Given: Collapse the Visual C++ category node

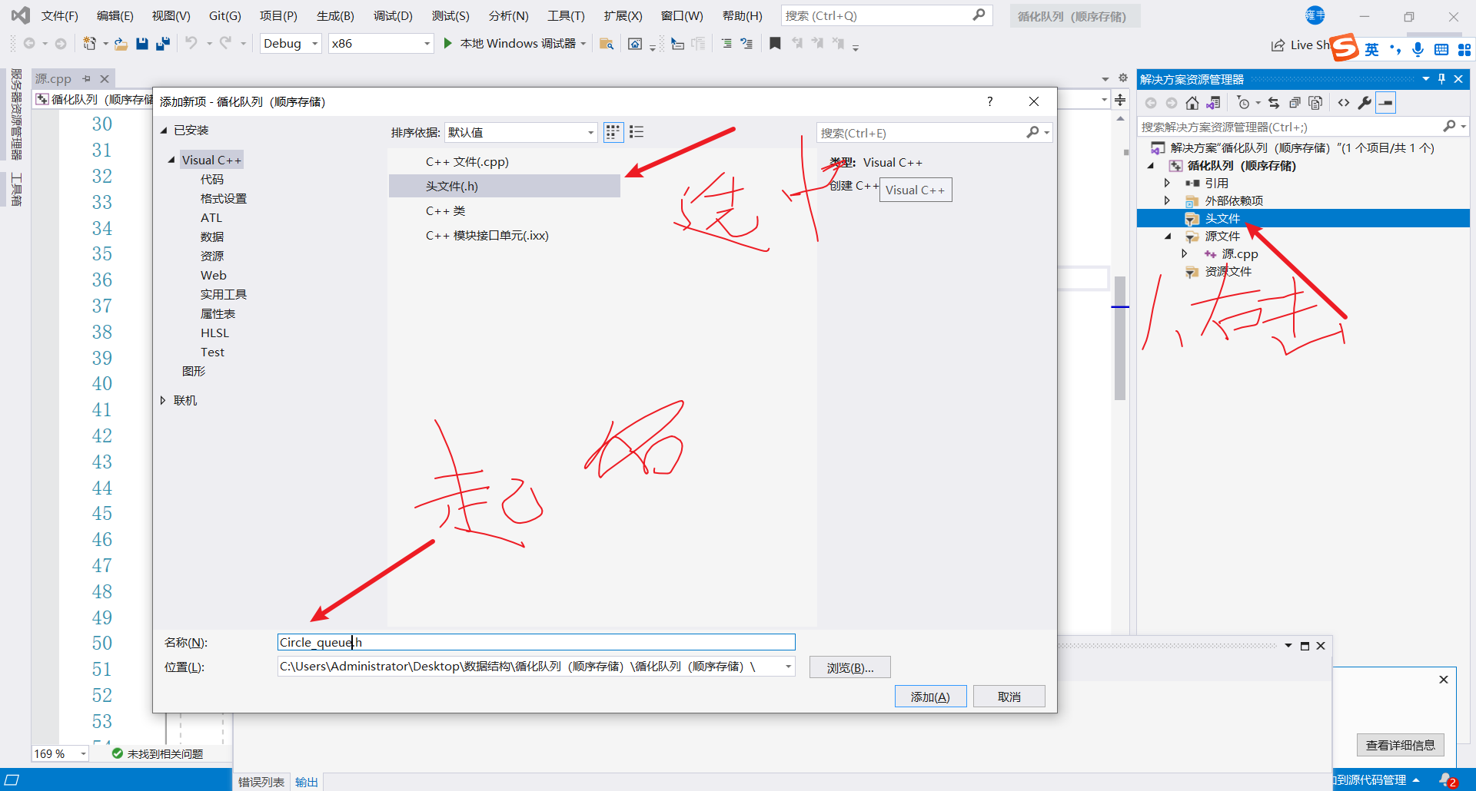Looking at the screenshot, I should (x=171, y=160).
